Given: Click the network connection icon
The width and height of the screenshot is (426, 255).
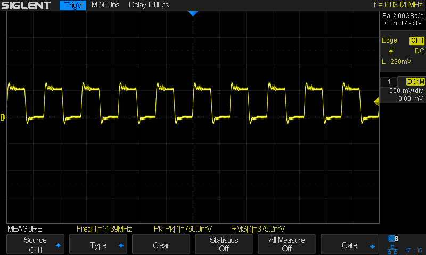Looking at the screenshot, I should (393, 249).
